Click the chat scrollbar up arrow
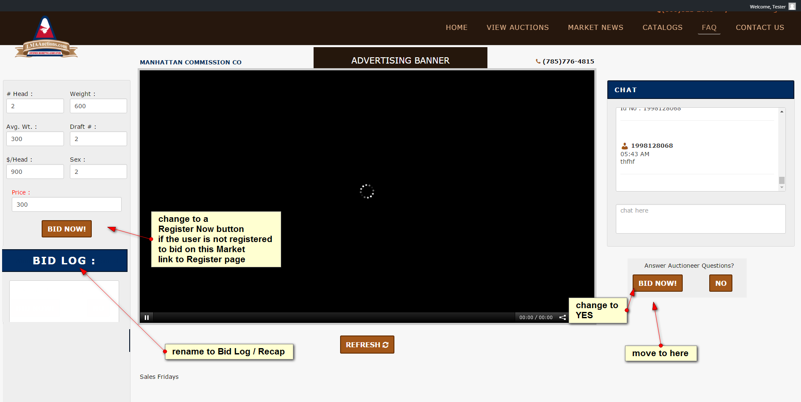This screenshot has height=402, width=801. coord(782,112)
